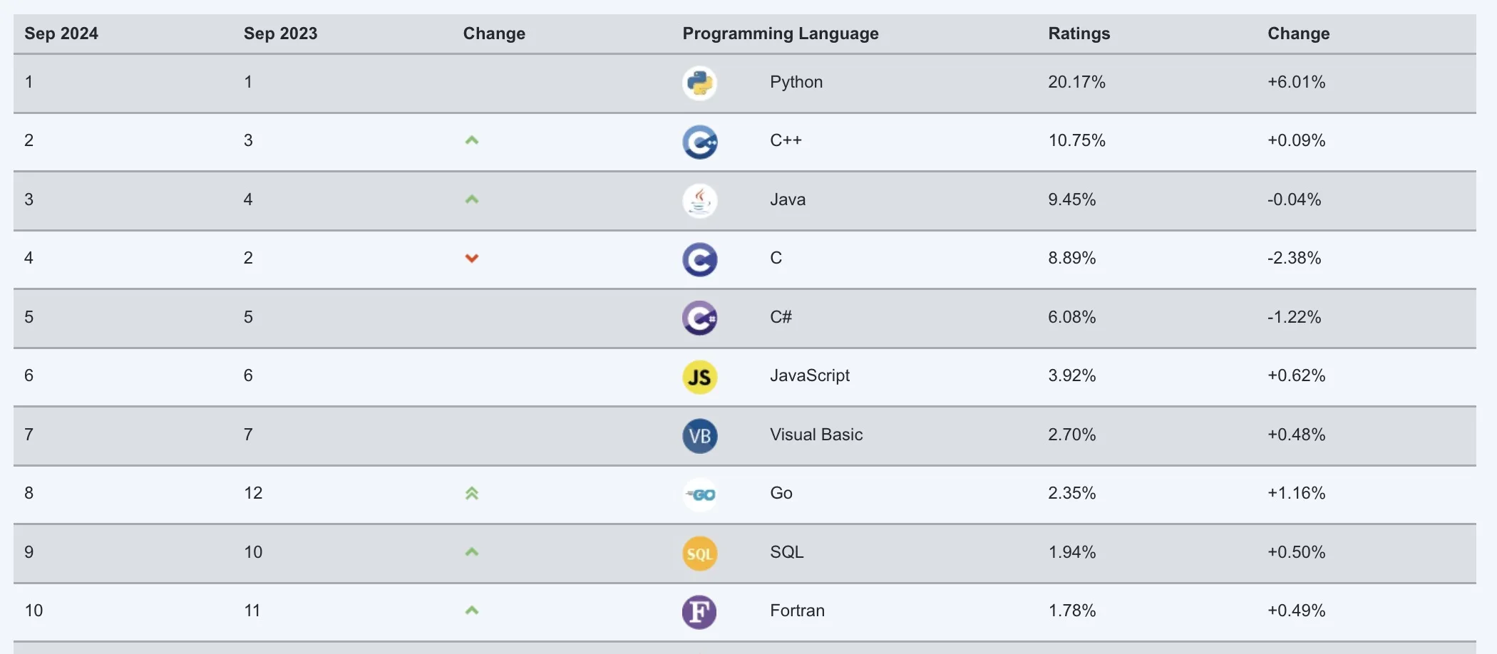Click the Go gopher logo icon

pyautogui.click(x=699, y=494)
